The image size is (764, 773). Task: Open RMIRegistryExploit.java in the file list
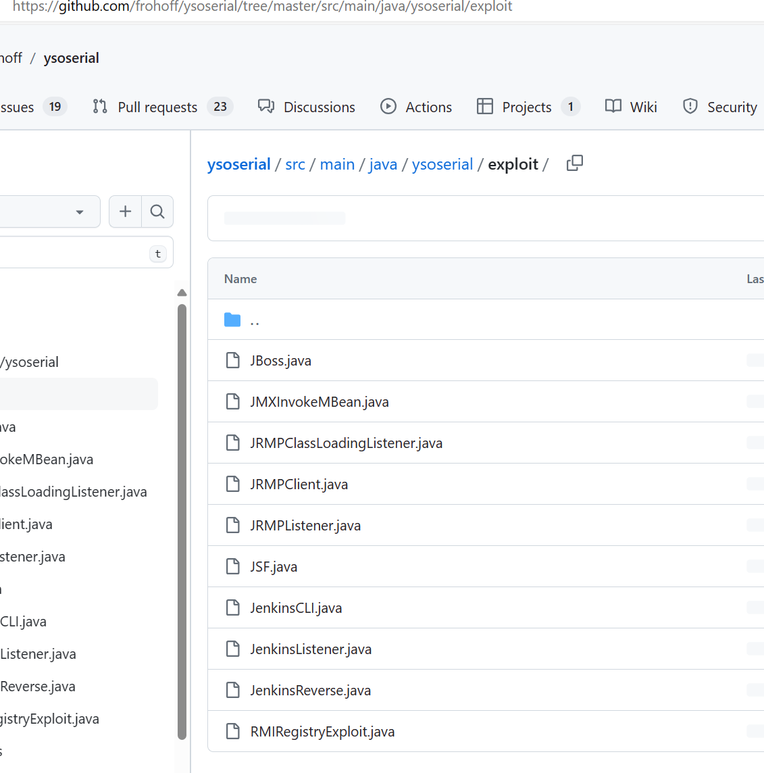(322, 732)
